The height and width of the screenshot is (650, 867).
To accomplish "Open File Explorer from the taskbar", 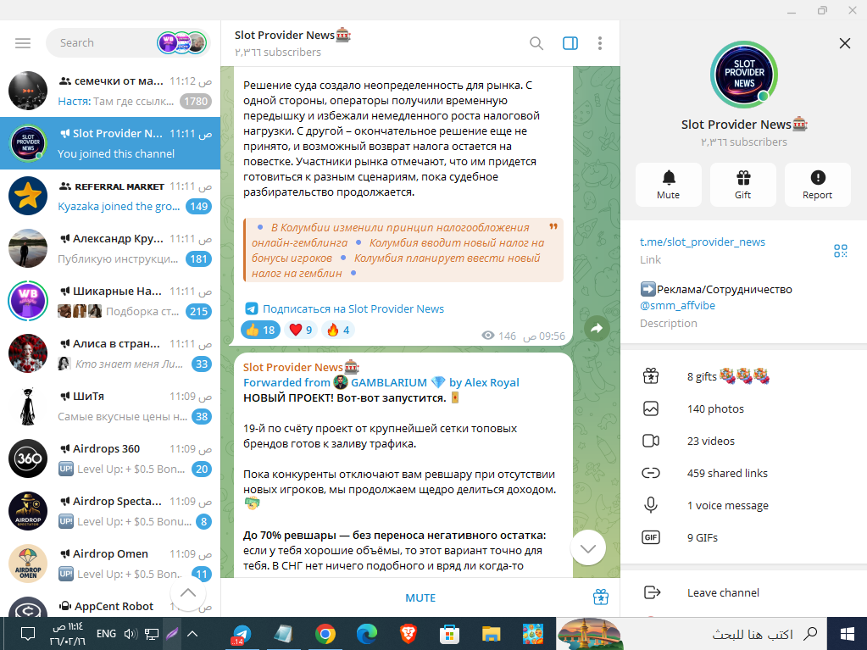I will (x=491, y=634).
